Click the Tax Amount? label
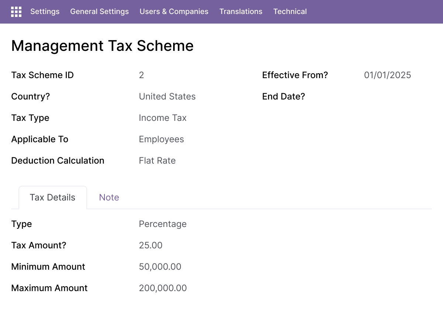Screen dimensions: 443x311 pyautogui.click(x=39, y=245)
